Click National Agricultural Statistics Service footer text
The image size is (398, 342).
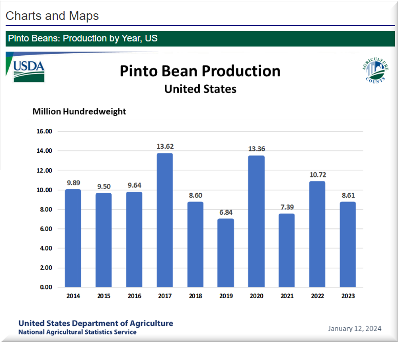click(77, 332)
